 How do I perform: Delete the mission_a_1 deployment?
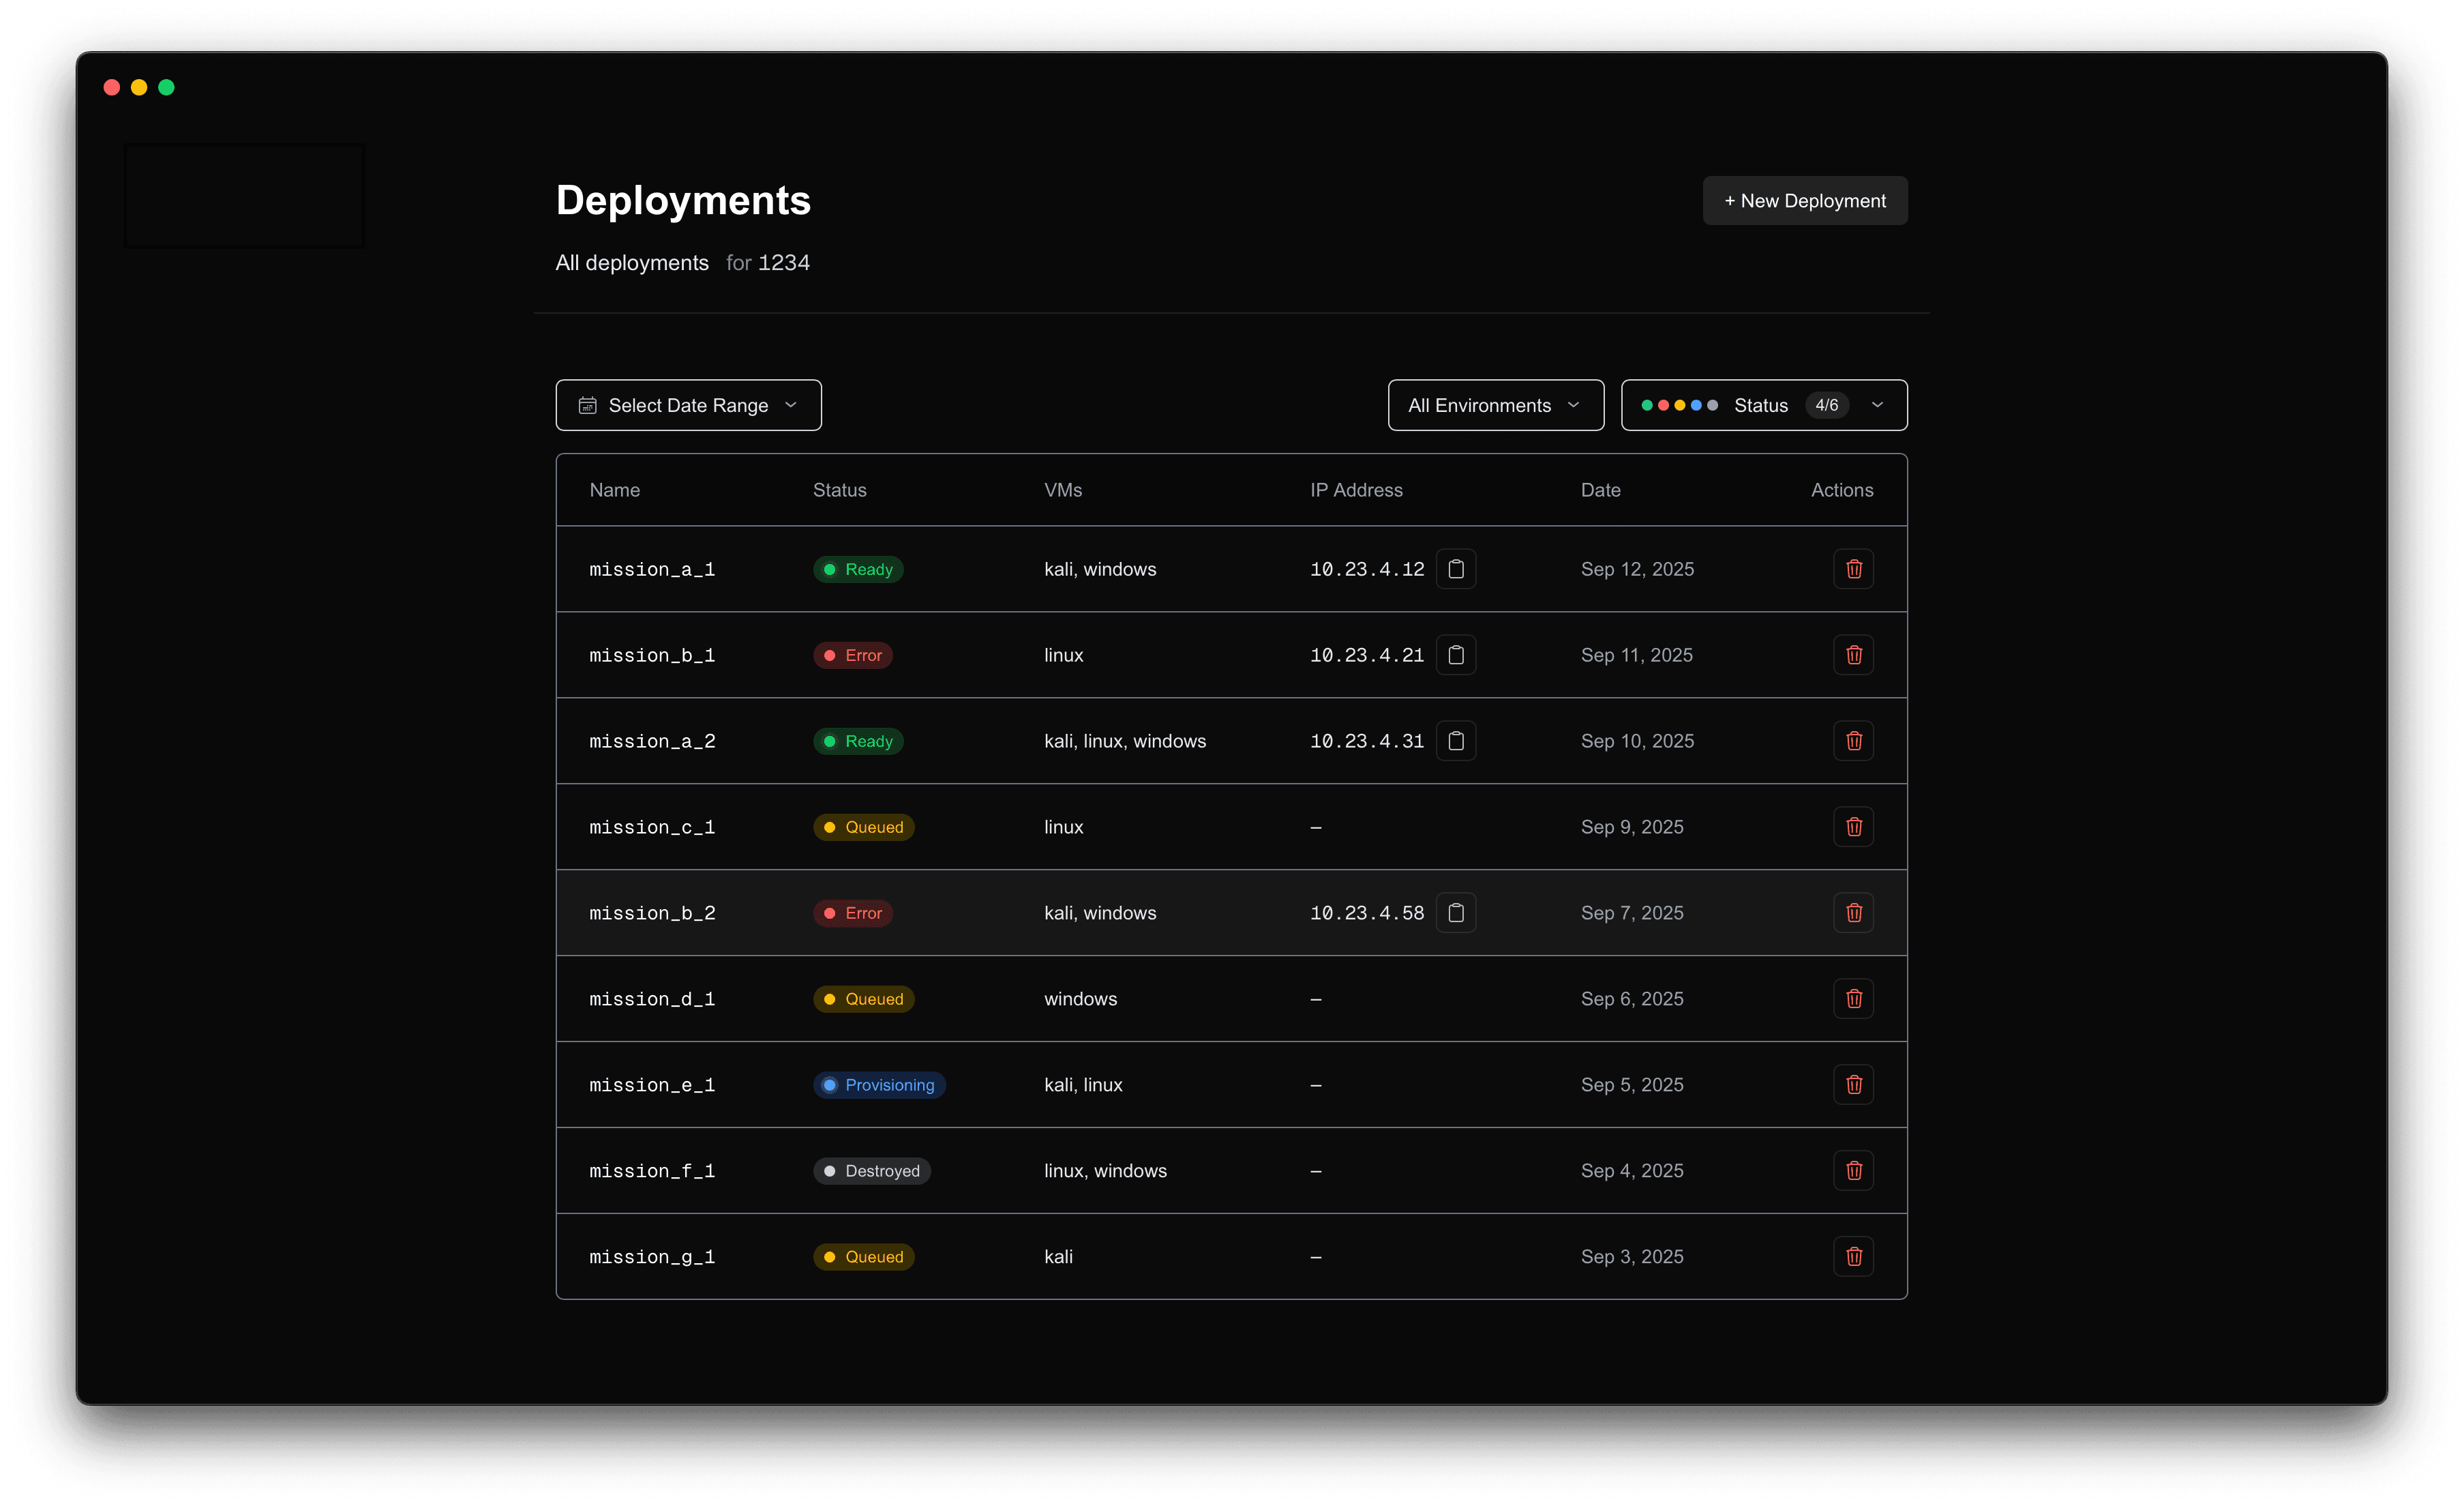click(1853, 570)
